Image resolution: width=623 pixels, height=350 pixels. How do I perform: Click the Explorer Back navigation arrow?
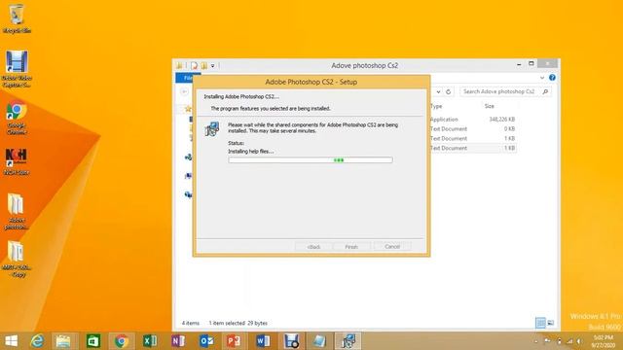click(184, 91)
